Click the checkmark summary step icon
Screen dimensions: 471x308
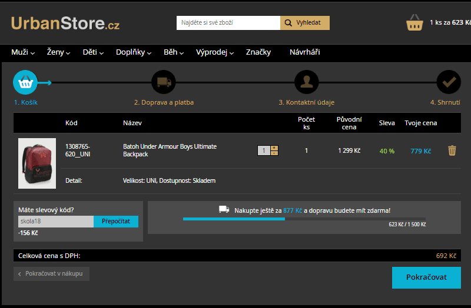coord(449,82)
